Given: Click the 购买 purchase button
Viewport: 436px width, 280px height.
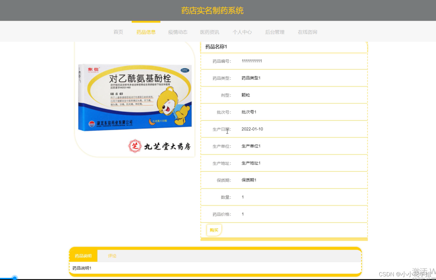Looking at the screenshot, I should [x=214, y=230].
